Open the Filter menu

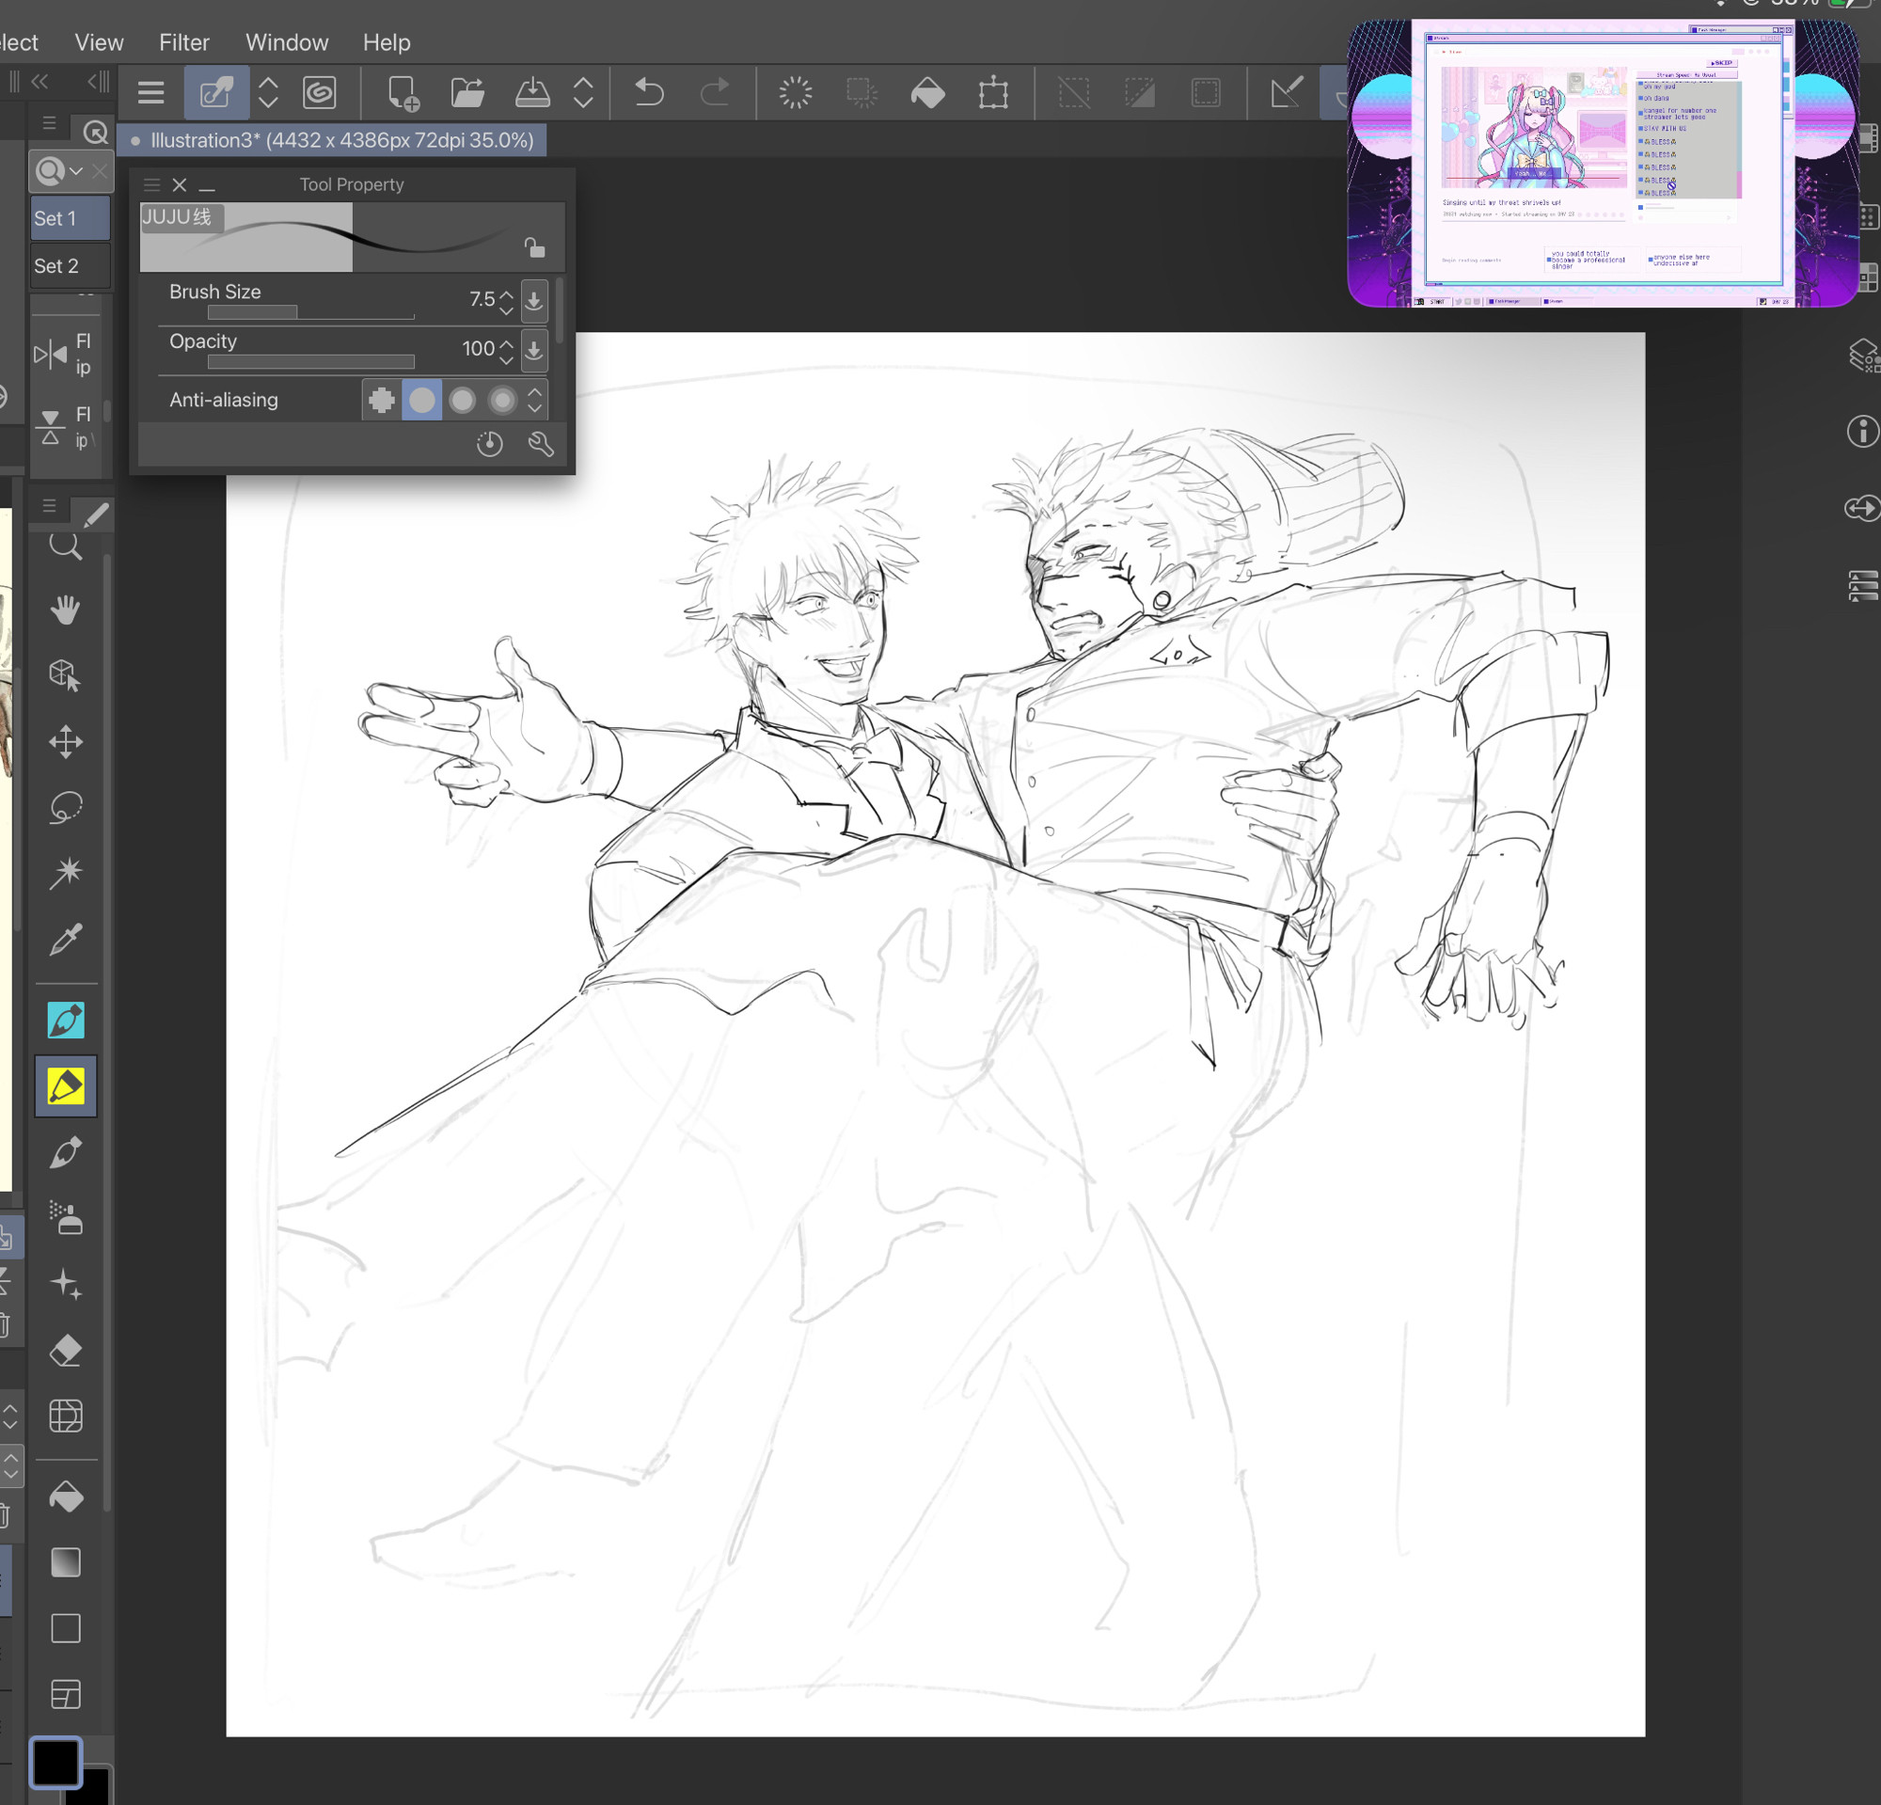[183, 42]
